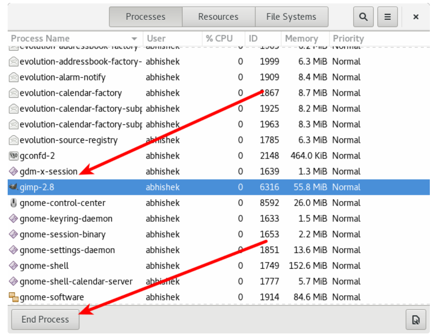
Task: Select the gnome-control-center process name
Action: point(63,203)
